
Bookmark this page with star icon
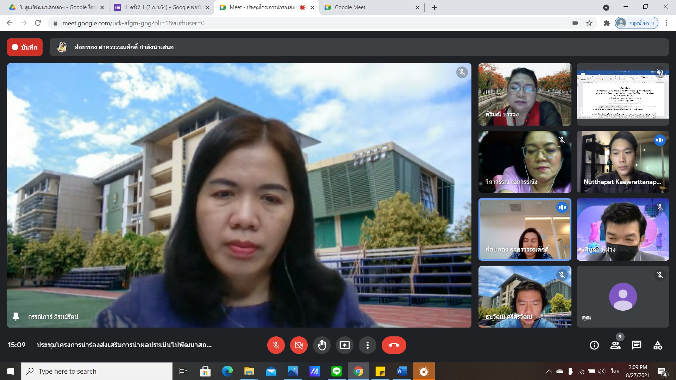(x=589, y=23)
